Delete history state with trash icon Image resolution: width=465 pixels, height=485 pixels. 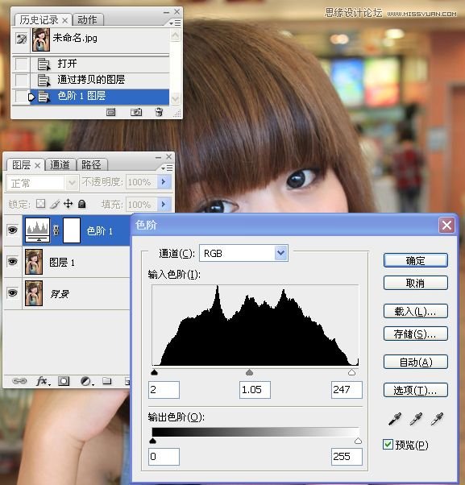[x=159, y=112]
